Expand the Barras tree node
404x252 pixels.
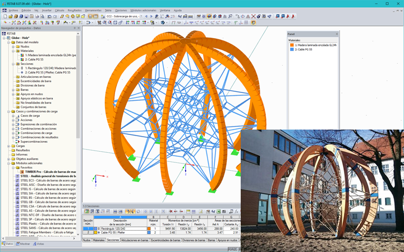(x=13, y=90)
